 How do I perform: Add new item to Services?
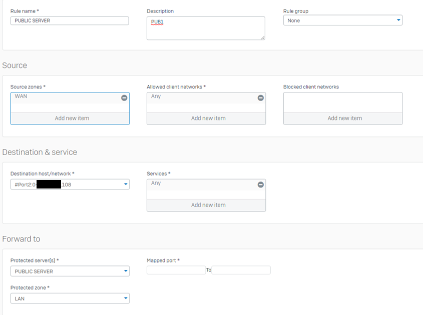pos(206,205)
